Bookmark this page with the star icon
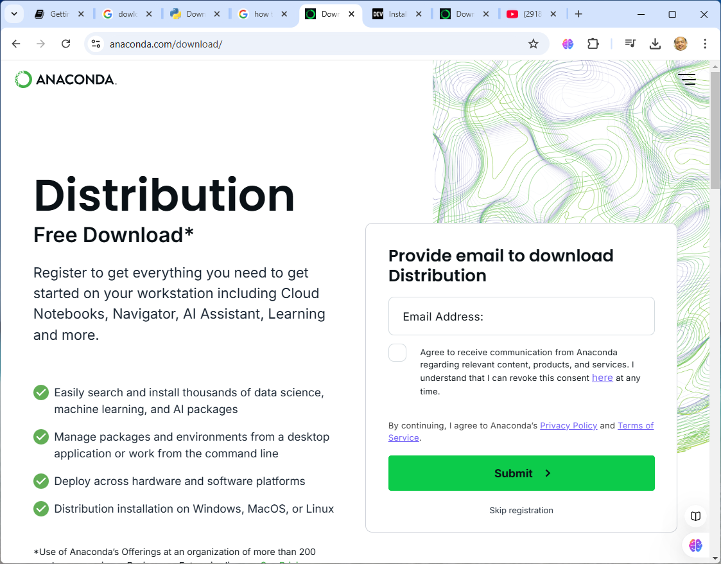The image size is (721, 564). (533, 44)
